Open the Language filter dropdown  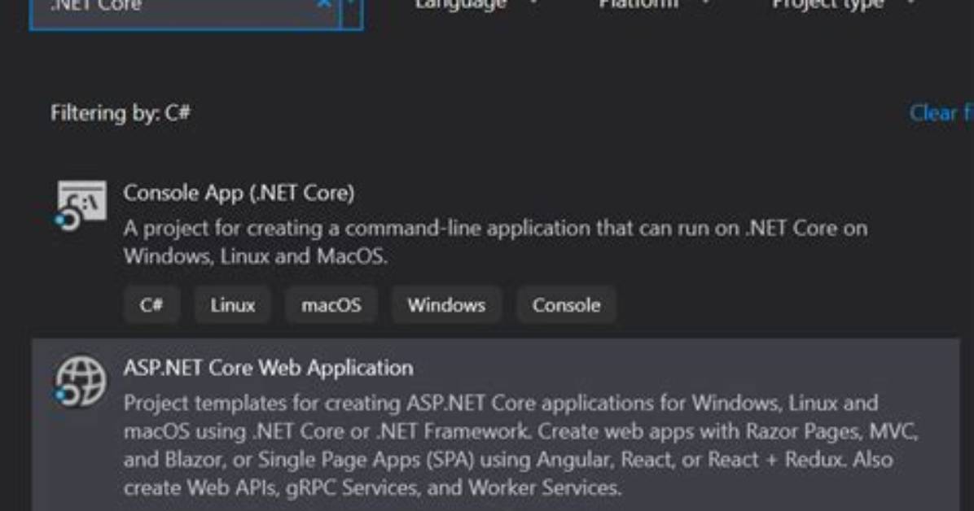tap(476, 5)
